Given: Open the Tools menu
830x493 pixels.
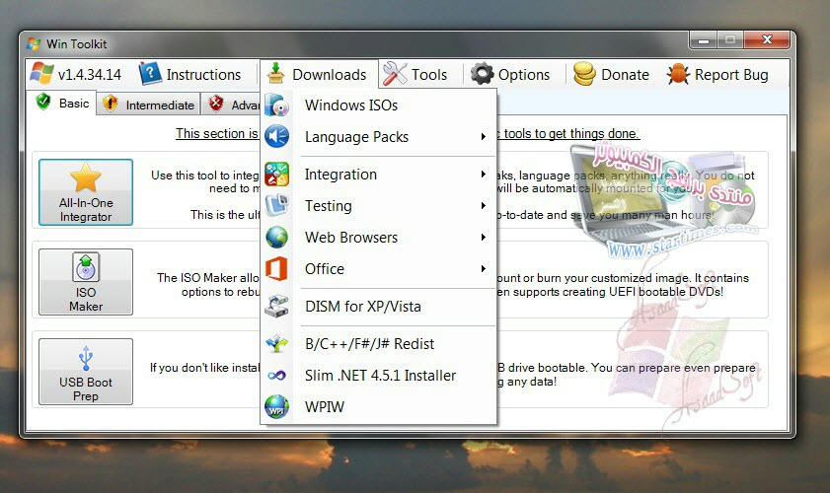Looking at the screenshot, I should pos(416,74).
